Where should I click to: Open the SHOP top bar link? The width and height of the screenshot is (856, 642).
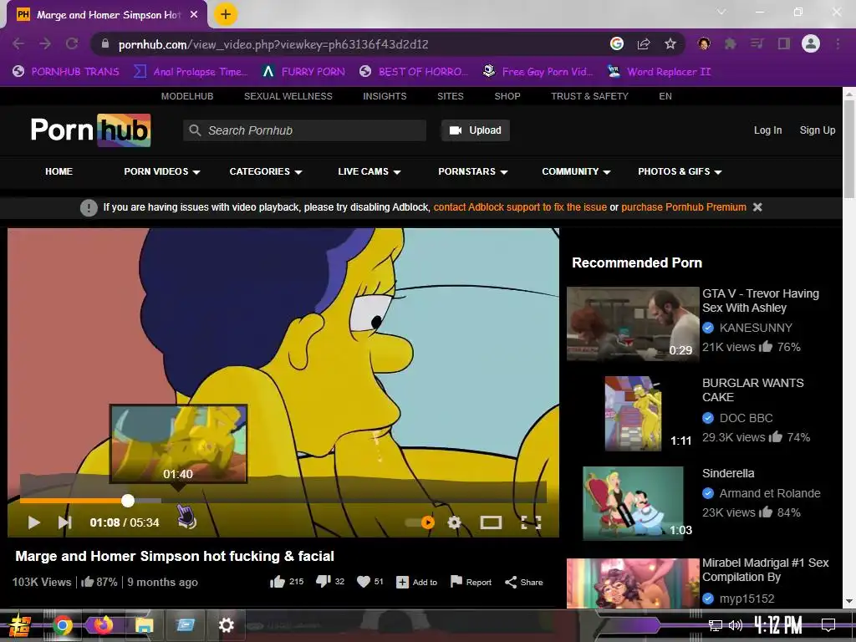pos(507,96)
